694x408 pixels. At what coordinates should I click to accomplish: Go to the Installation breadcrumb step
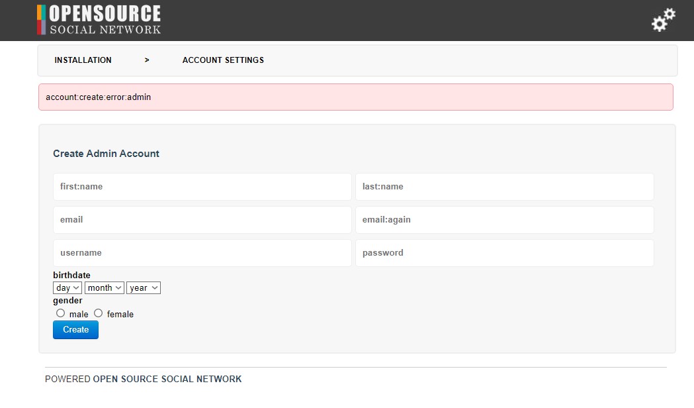(83, 60)
